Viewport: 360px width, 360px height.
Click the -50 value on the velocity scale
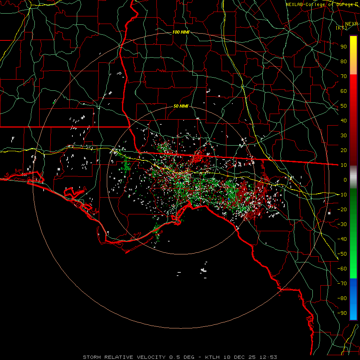(342, 254)
